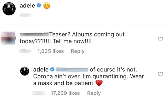This screenshot has height=97, width=168.
Task: Click the verified badge in adele's reply
Action: 52,69
